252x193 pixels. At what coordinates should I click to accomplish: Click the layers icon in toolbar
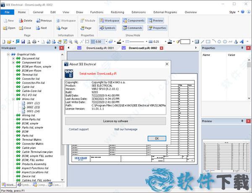(110, 42)
